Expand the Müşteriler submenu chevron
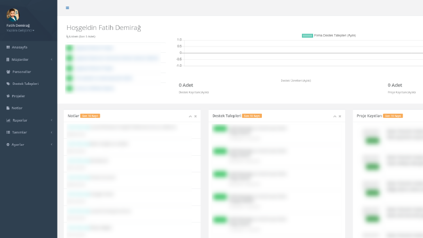 pyautogui.click(x=52, y=60)
